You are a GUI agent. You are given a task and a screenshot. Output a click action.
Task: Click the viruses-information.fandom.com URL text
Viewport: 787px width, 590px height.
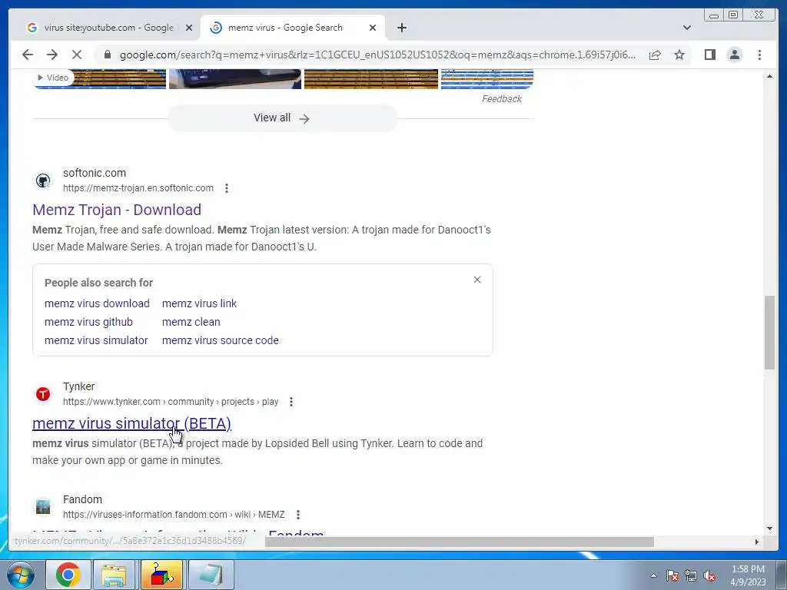[x=174, y=515]
